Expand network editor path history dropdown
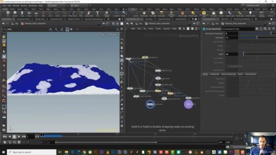 point(190,24)
